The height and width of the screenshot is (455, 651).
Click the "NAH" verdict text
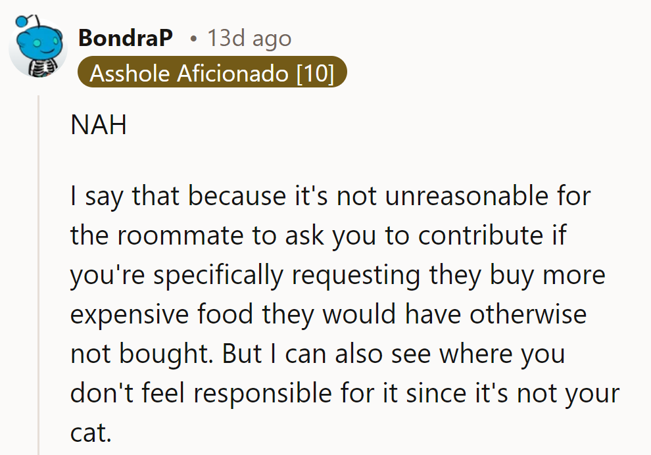99,125
